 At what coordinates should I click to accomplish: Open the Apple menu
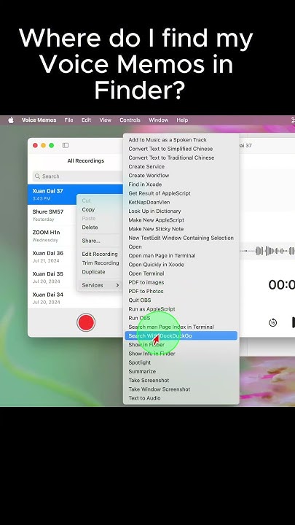[11, 120]
